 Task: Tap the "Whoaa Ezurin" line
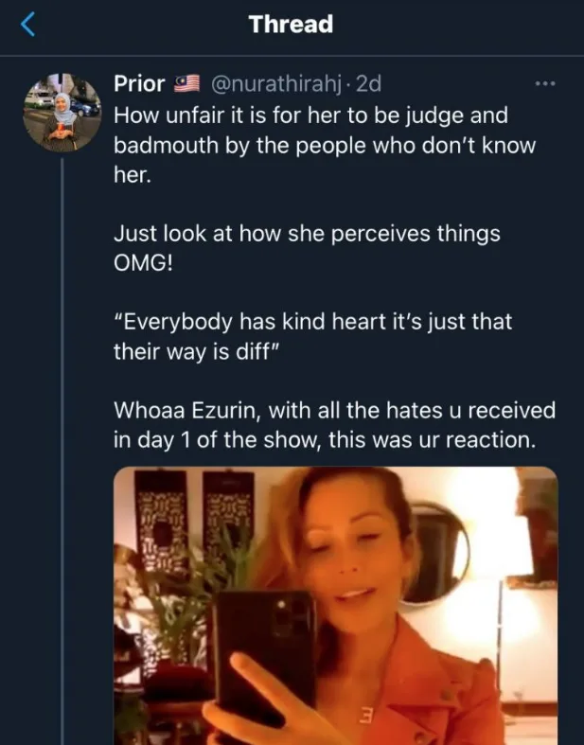(334, 410)
